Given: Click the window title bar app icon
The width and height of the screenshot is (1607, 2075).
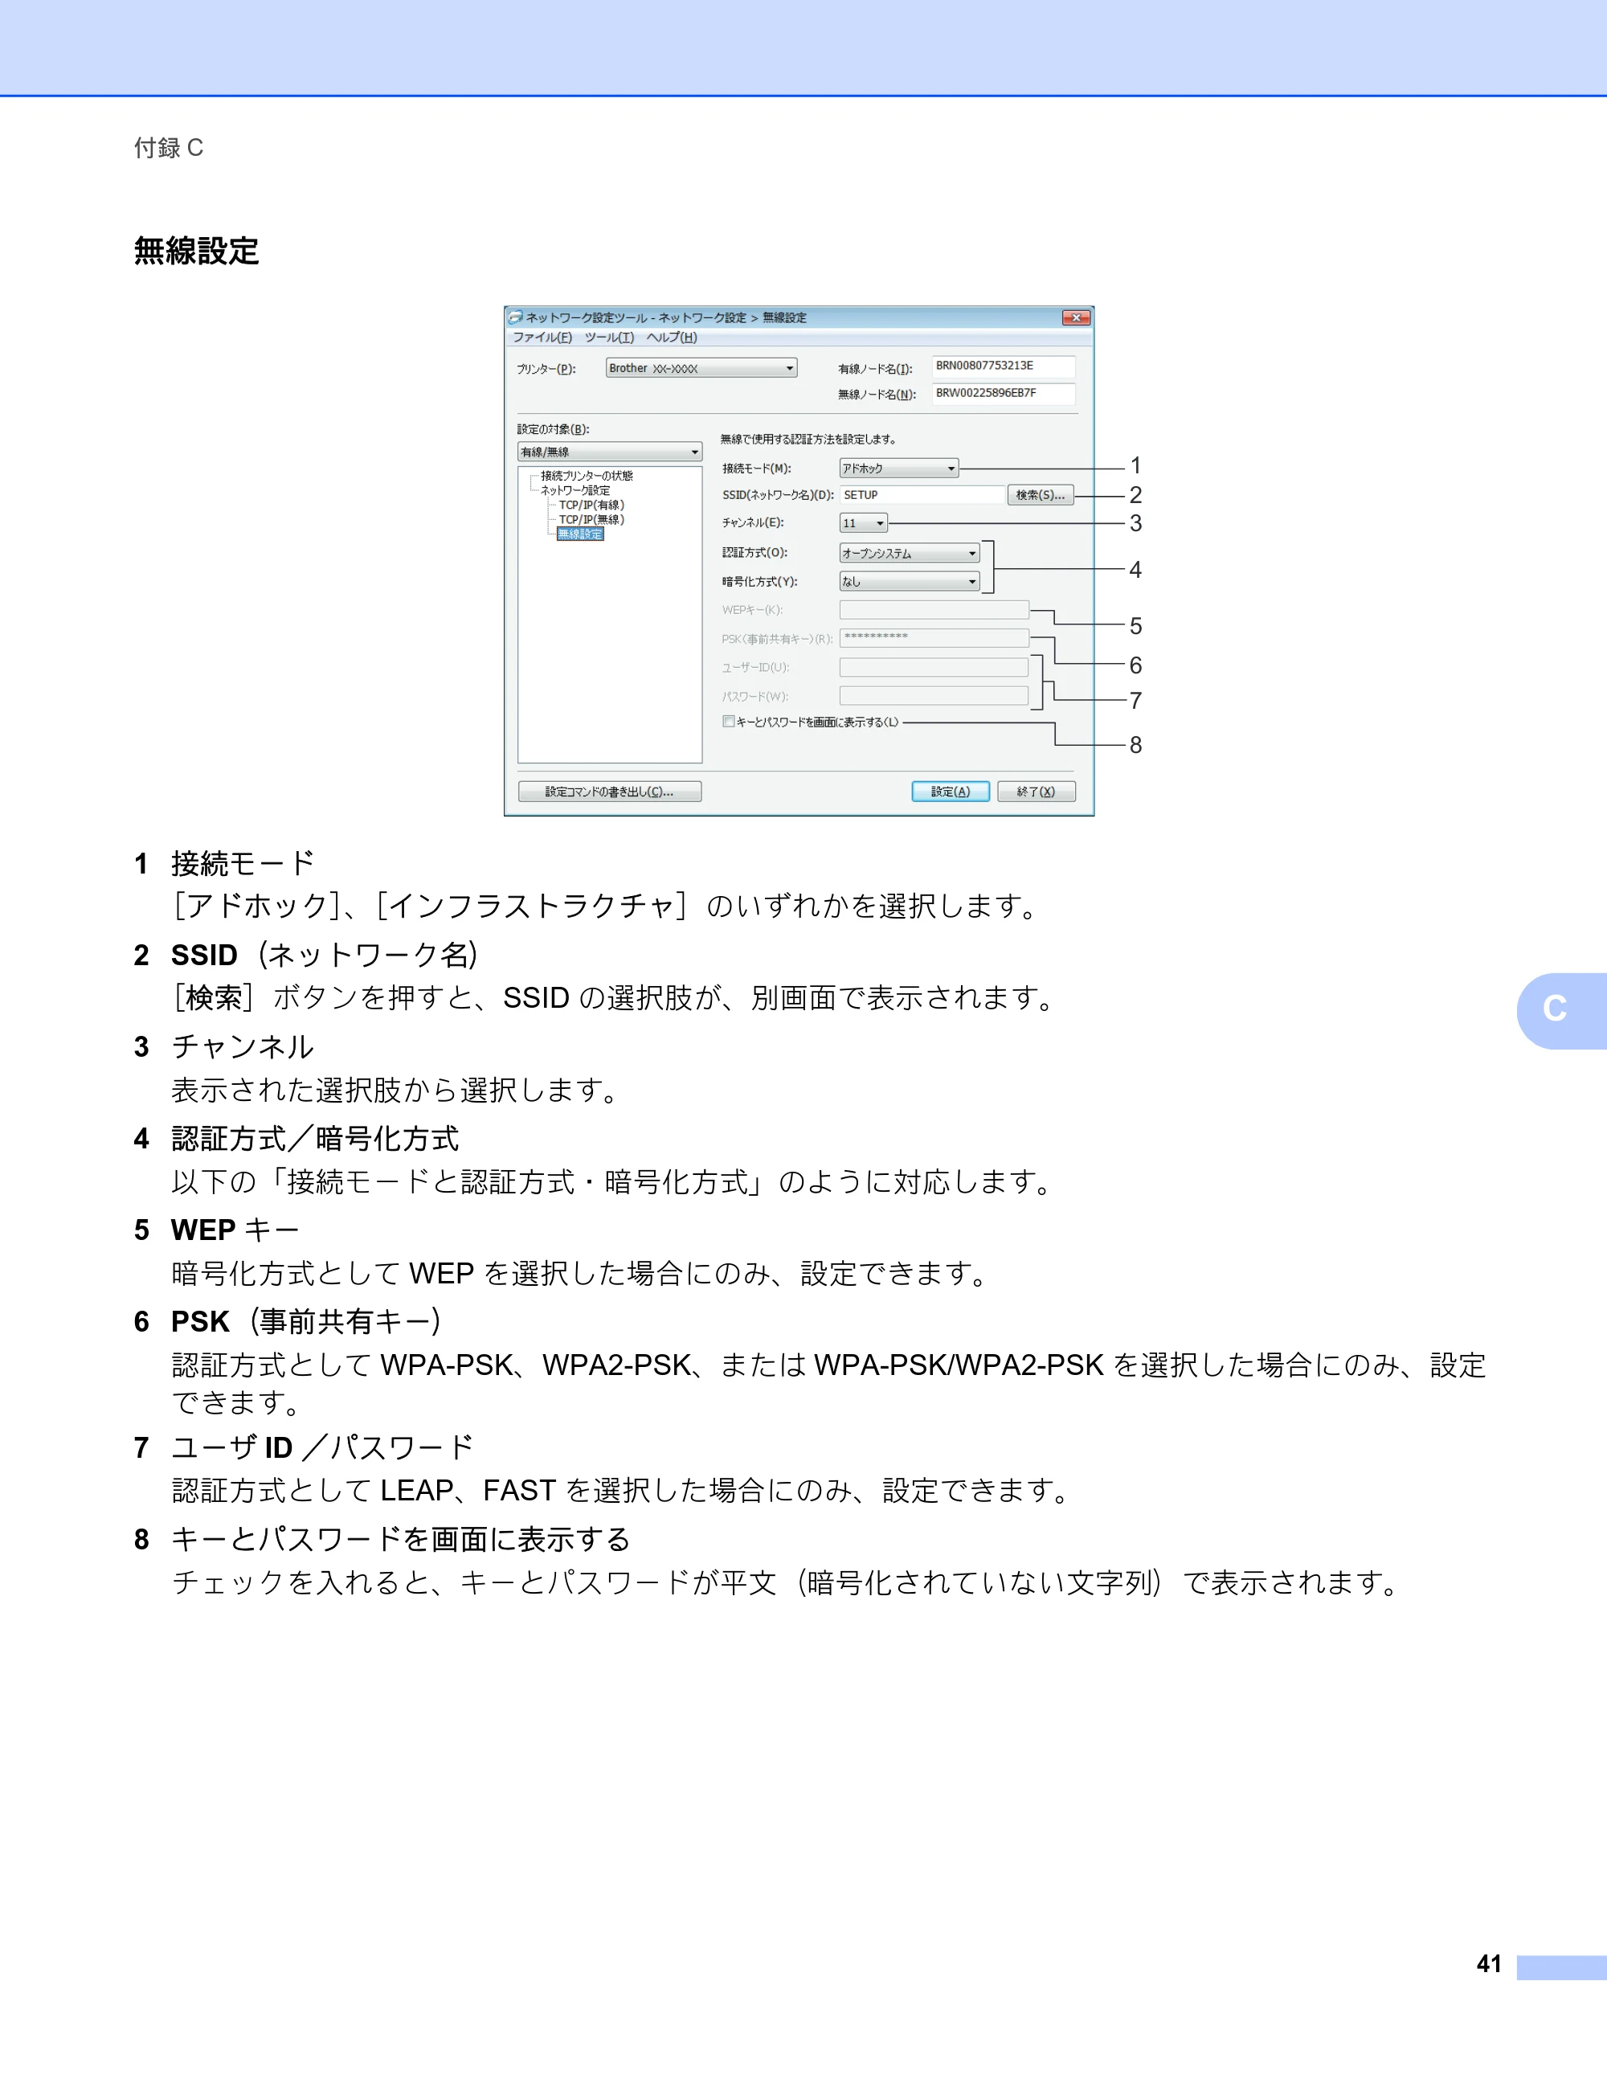Looking at the screenshot, I should (516, 317).
